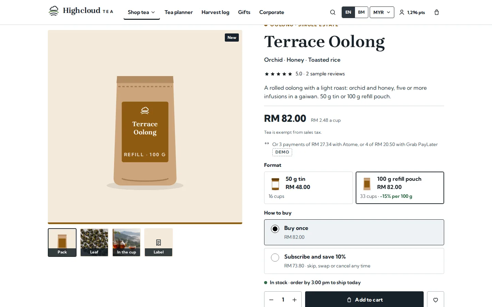Screen dimensions: 492x307
Task: Go to Gifts section
Action: tap(244, 12)
